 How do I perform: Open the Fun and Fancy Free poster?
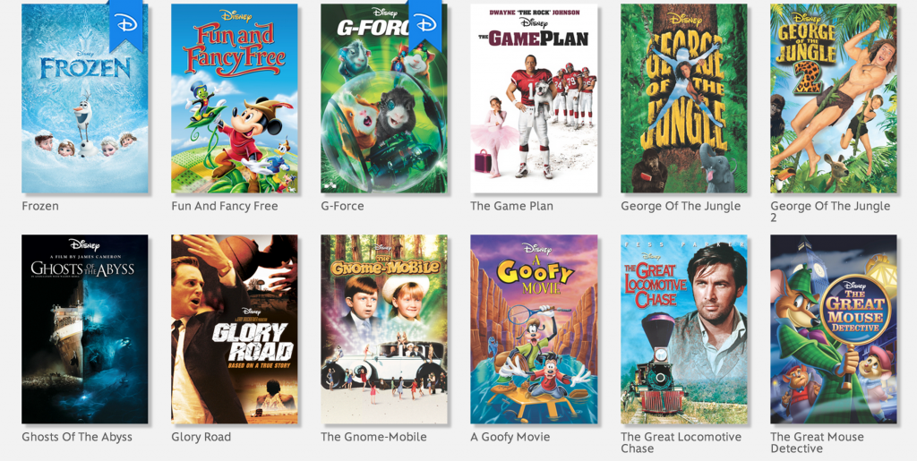235,98
